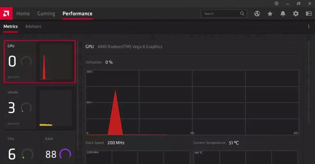
Task: Click the 51 °C temperature value
Action: pos(234,143)
